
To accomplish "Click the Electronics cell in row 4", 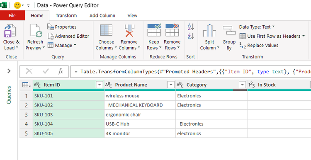I will 211,124.
